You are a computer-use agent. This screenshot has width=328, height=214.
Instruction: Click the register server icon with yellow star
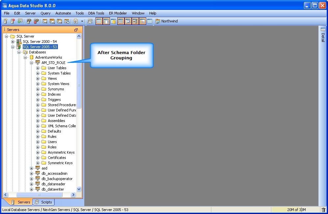[6, 21]
